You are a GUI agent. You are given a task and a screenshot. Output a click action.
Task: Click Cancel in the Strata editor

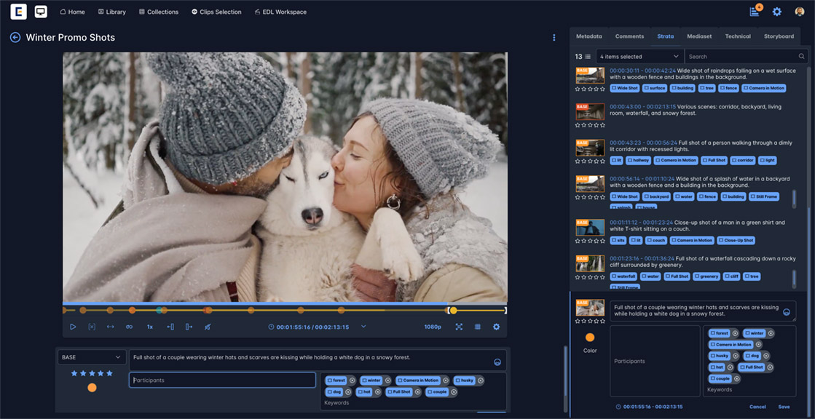[757, 407]
